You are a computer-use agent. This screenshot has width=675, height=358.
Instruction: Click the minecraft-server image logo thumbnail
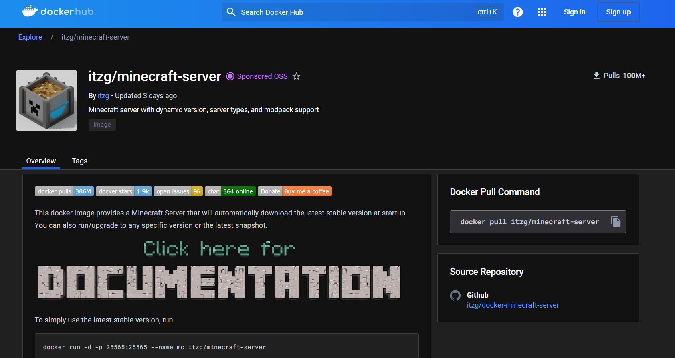46,101
